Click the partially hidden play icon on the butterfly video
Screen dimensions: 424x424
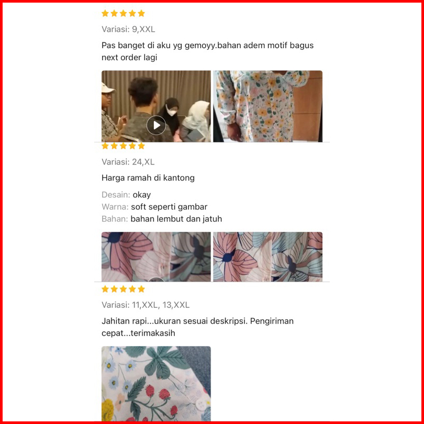pyautogui.click(x=156, y=280)
